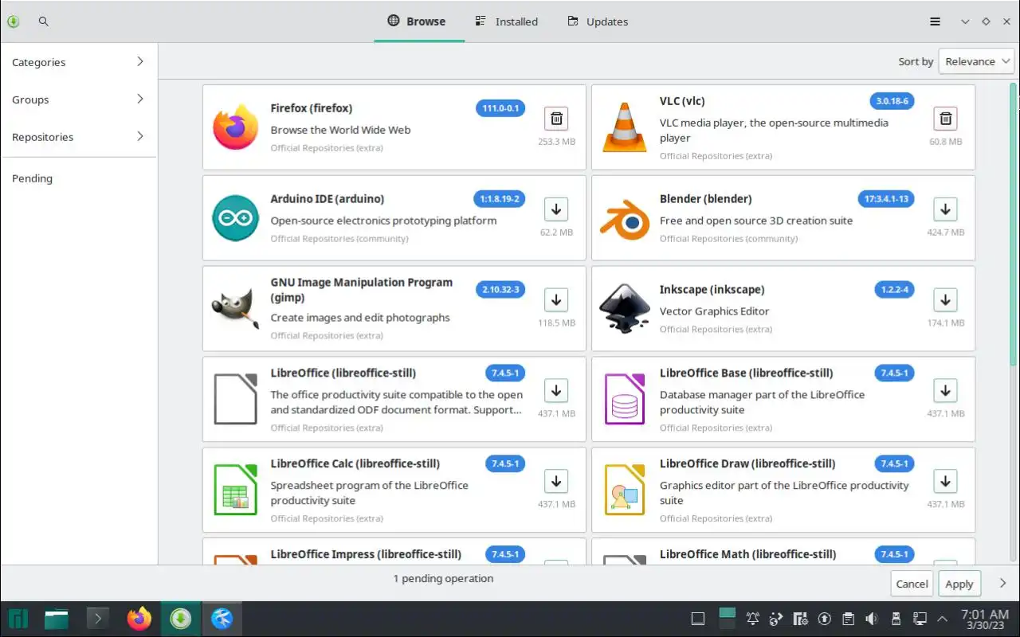Expand the Repositories sidebar section
This screenshot has height=637, width=1020.
coord(78,137)
